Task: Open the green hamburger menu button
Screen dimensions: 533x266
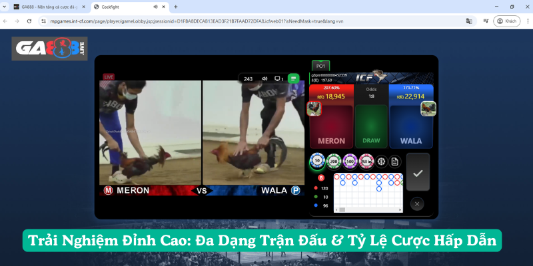Action: click(293, 78)
